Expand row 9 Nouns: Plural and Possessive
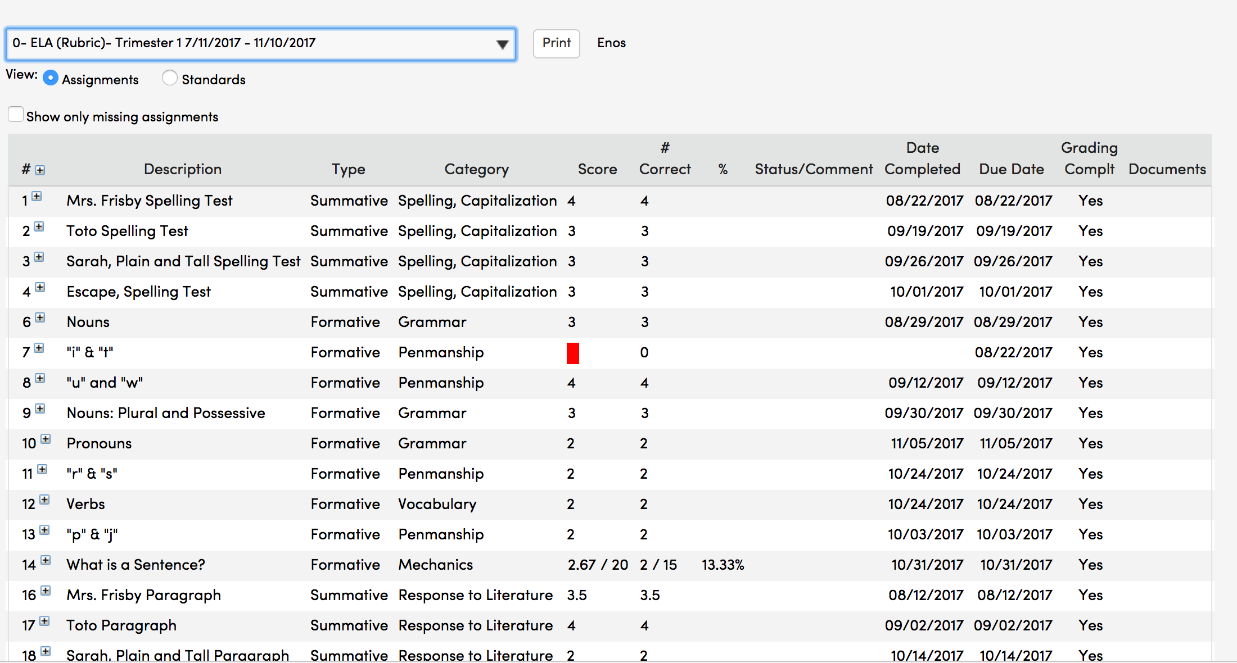 (40, 408)
